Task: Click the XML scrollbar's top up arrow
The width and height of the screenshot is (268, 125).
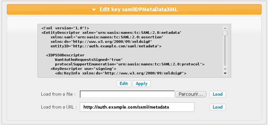Action: tap(225, 28)
